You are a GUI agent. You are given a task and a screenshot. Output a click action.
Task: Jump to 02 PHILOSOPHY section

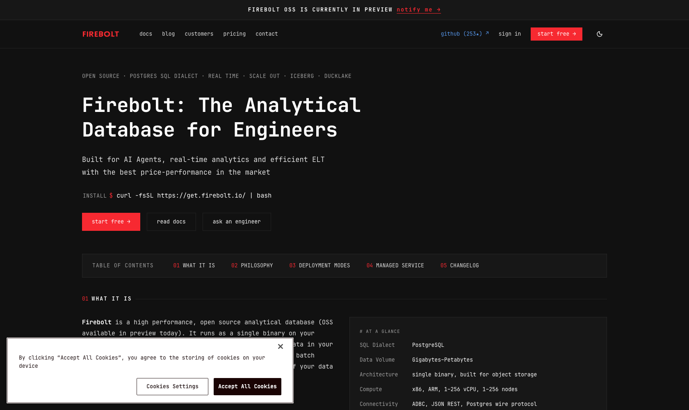pos(252,266)
